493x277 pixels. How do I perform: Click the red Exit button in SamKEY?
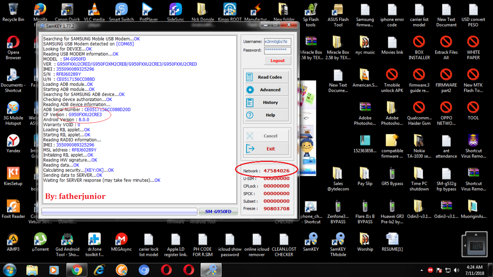[267, 149]
